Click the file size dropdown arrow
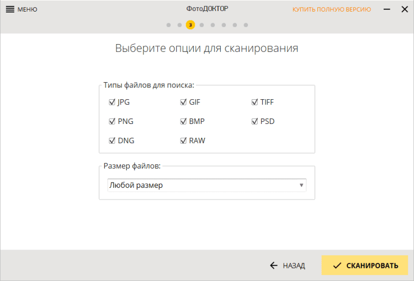 pos(301,185)
